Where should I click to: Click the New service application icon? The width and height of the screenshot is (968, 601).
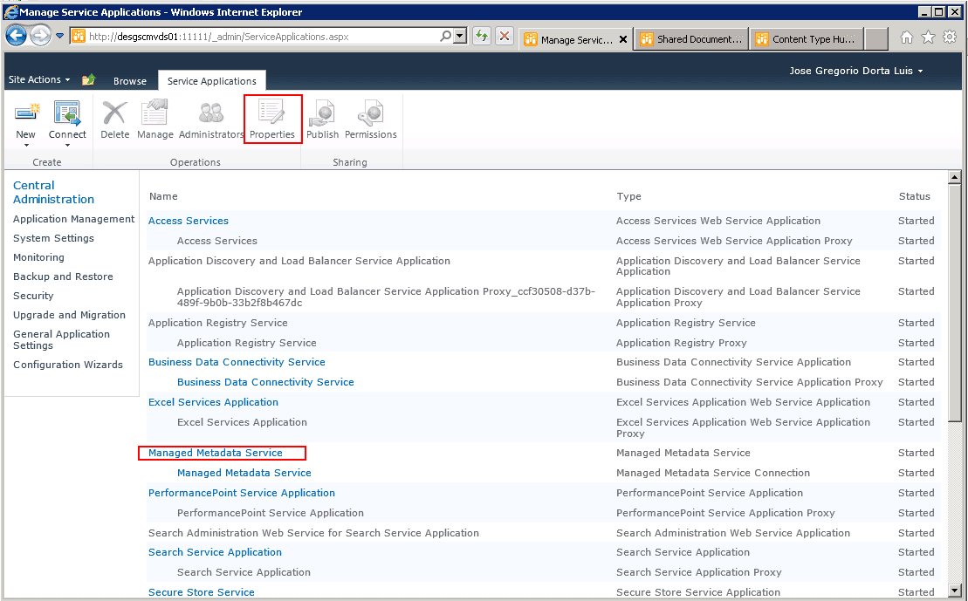26,114
